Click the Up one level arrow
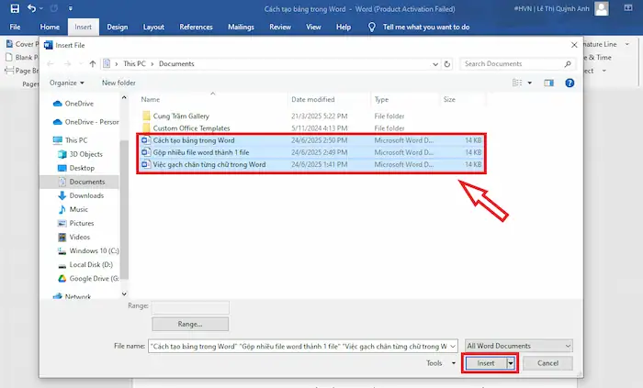This screenshot has height=388, width=643. 93,63
